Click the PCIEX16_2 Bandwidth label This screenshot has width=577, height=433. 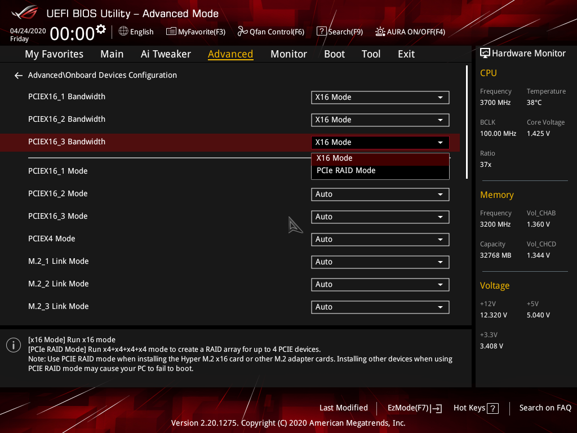(66, 120)
